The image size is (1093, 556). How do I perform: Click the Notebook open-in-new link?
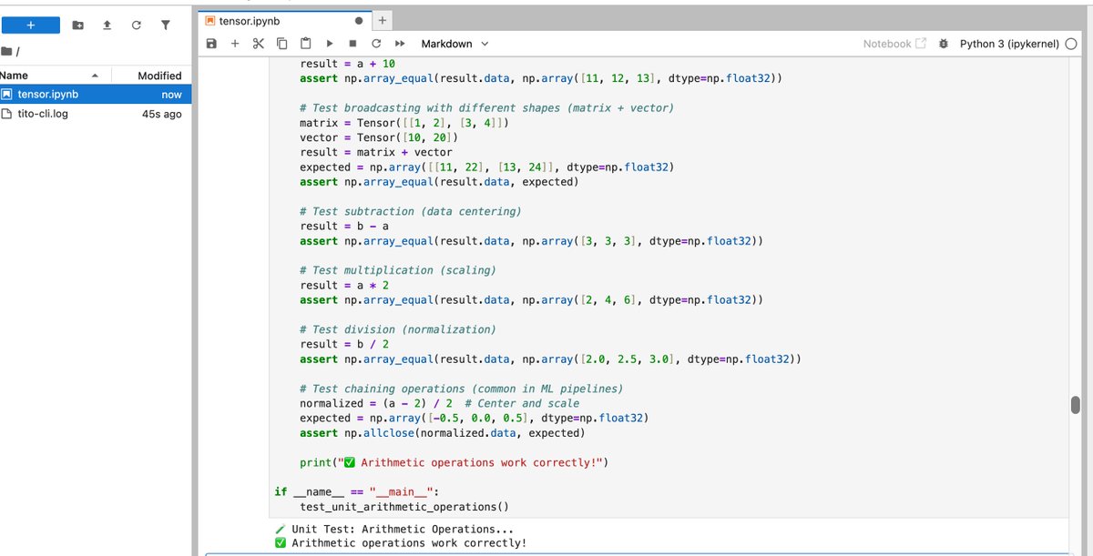pos(894,44)
